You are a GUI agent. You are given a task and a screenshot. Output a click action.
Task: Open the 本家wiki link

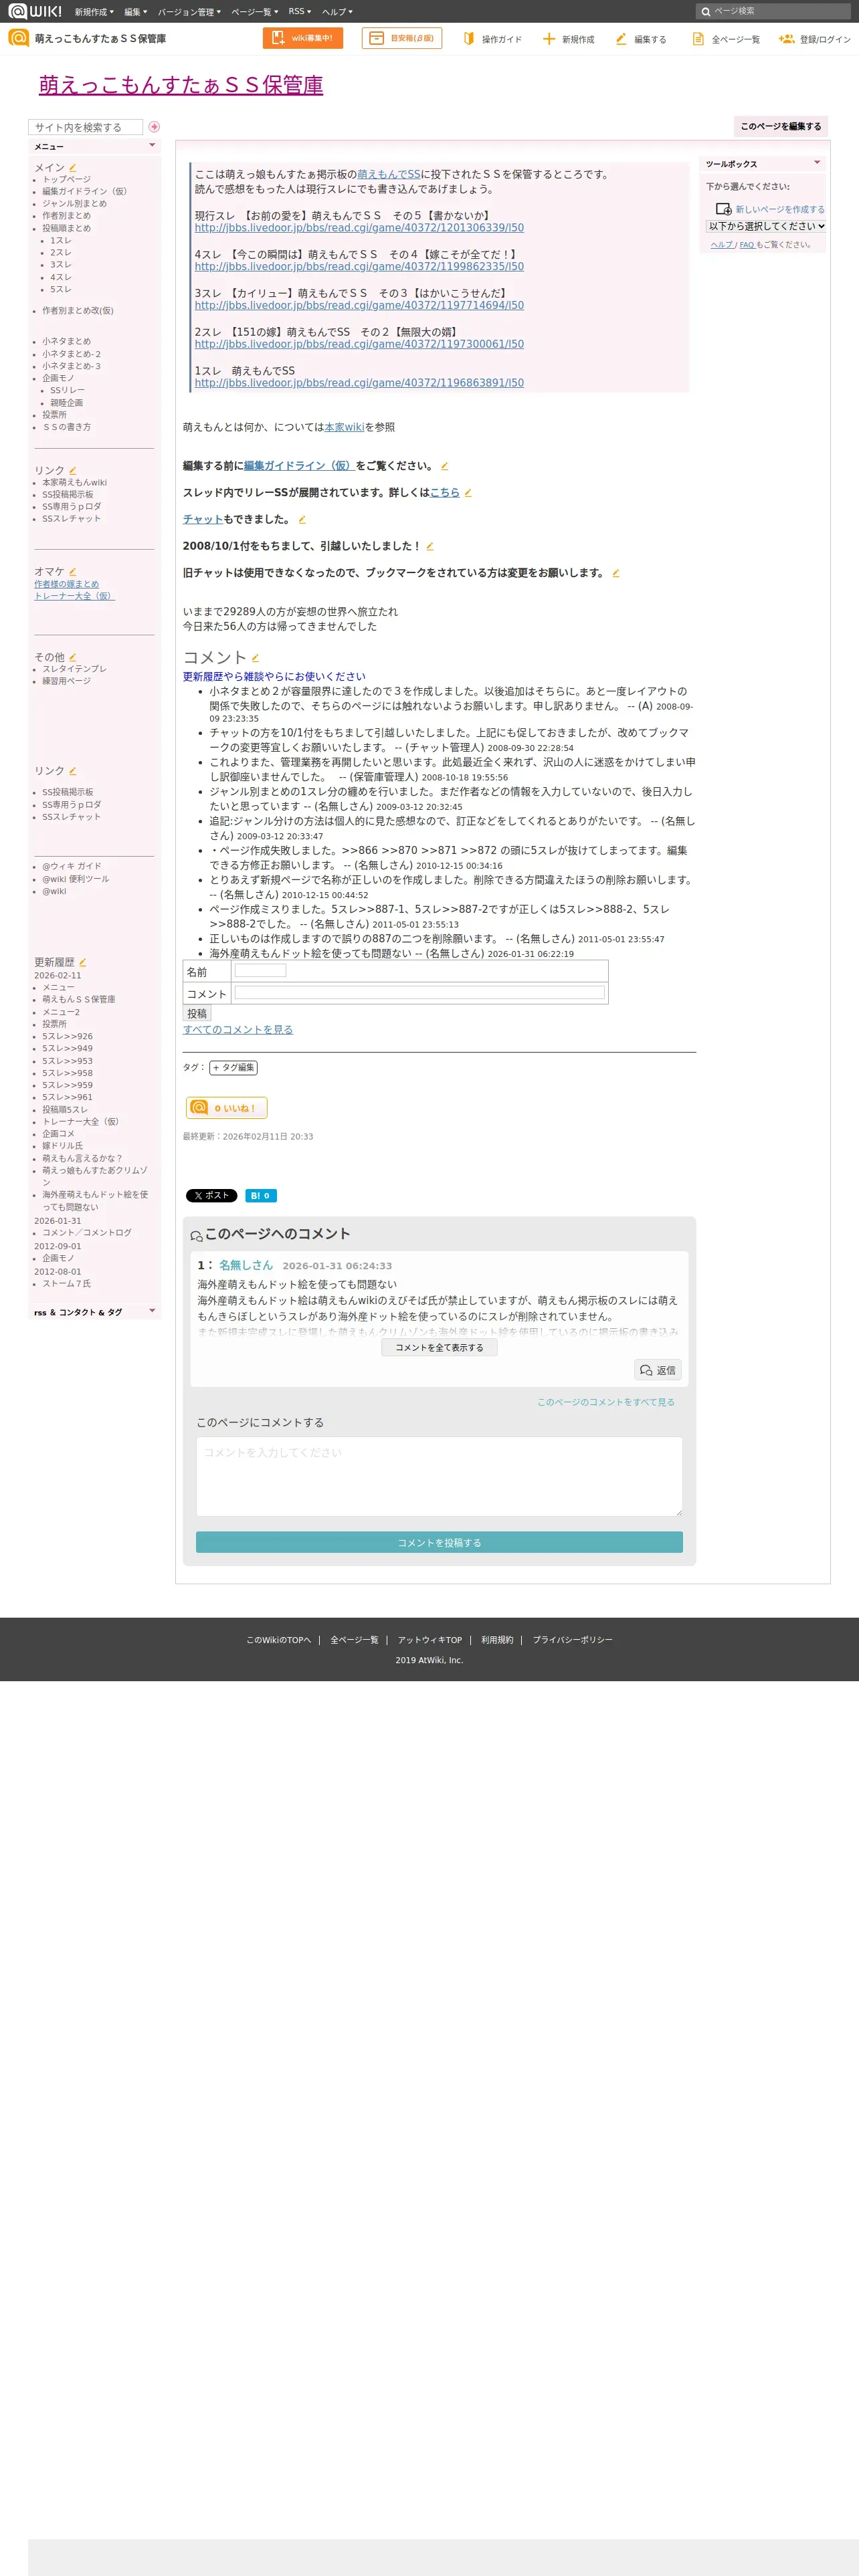pyautogui.click(x=344, y=427)
